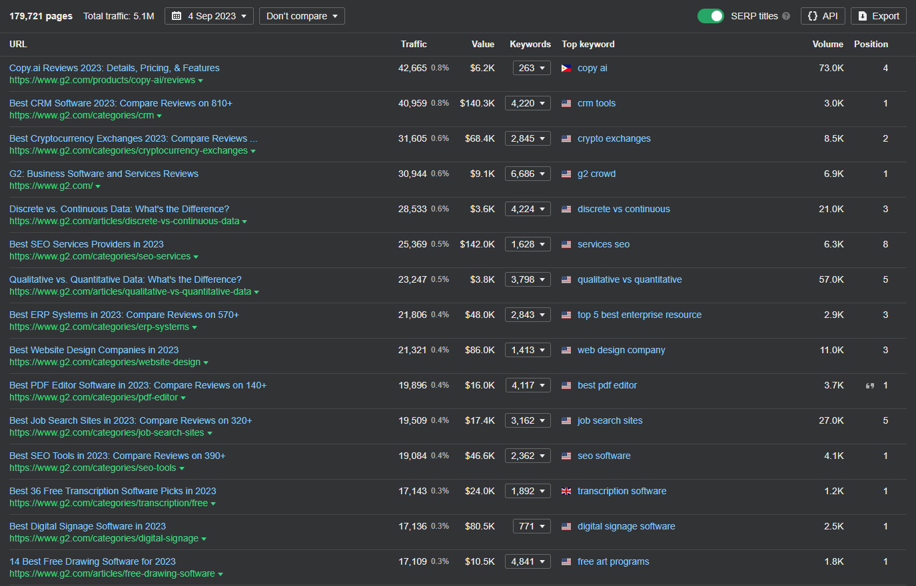The width and height of the screenshot is (916, 586).
Task: Click the top keyword 'seo software'
Action: click(604, 456)
